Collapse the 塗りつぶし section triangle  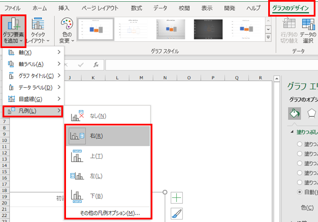(292, 132)
